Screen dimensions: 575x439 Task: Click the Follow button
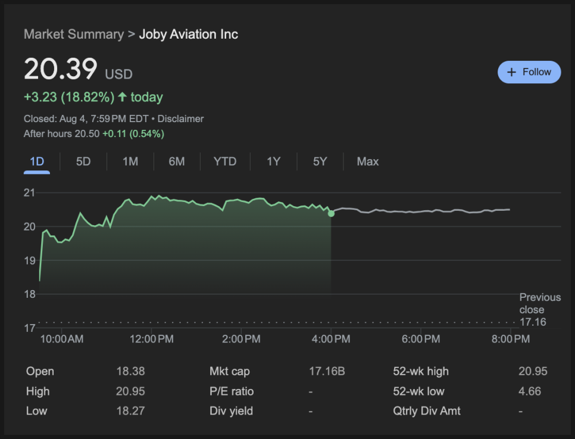click(x=529, y=72)
